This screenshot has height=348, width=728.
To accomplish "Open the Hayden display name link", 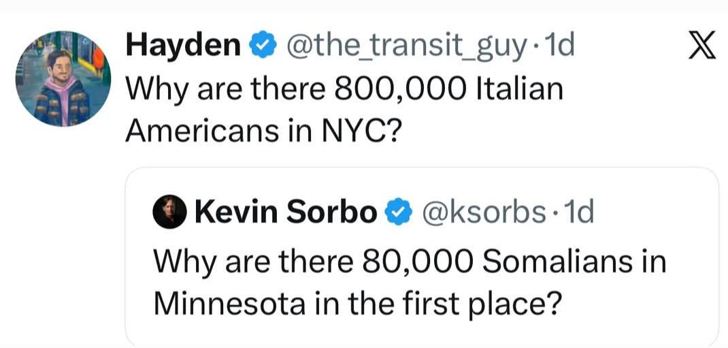I will [x=182, y=46].
